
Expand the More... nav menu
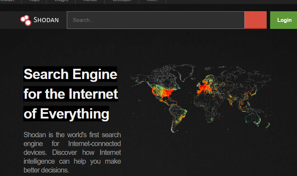152,1
